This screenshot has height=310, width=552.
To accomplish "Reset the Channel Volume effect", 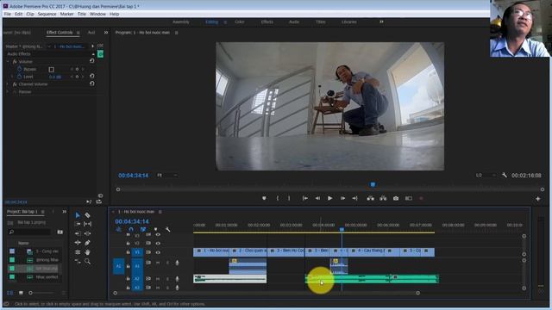I will pos(92,84).
